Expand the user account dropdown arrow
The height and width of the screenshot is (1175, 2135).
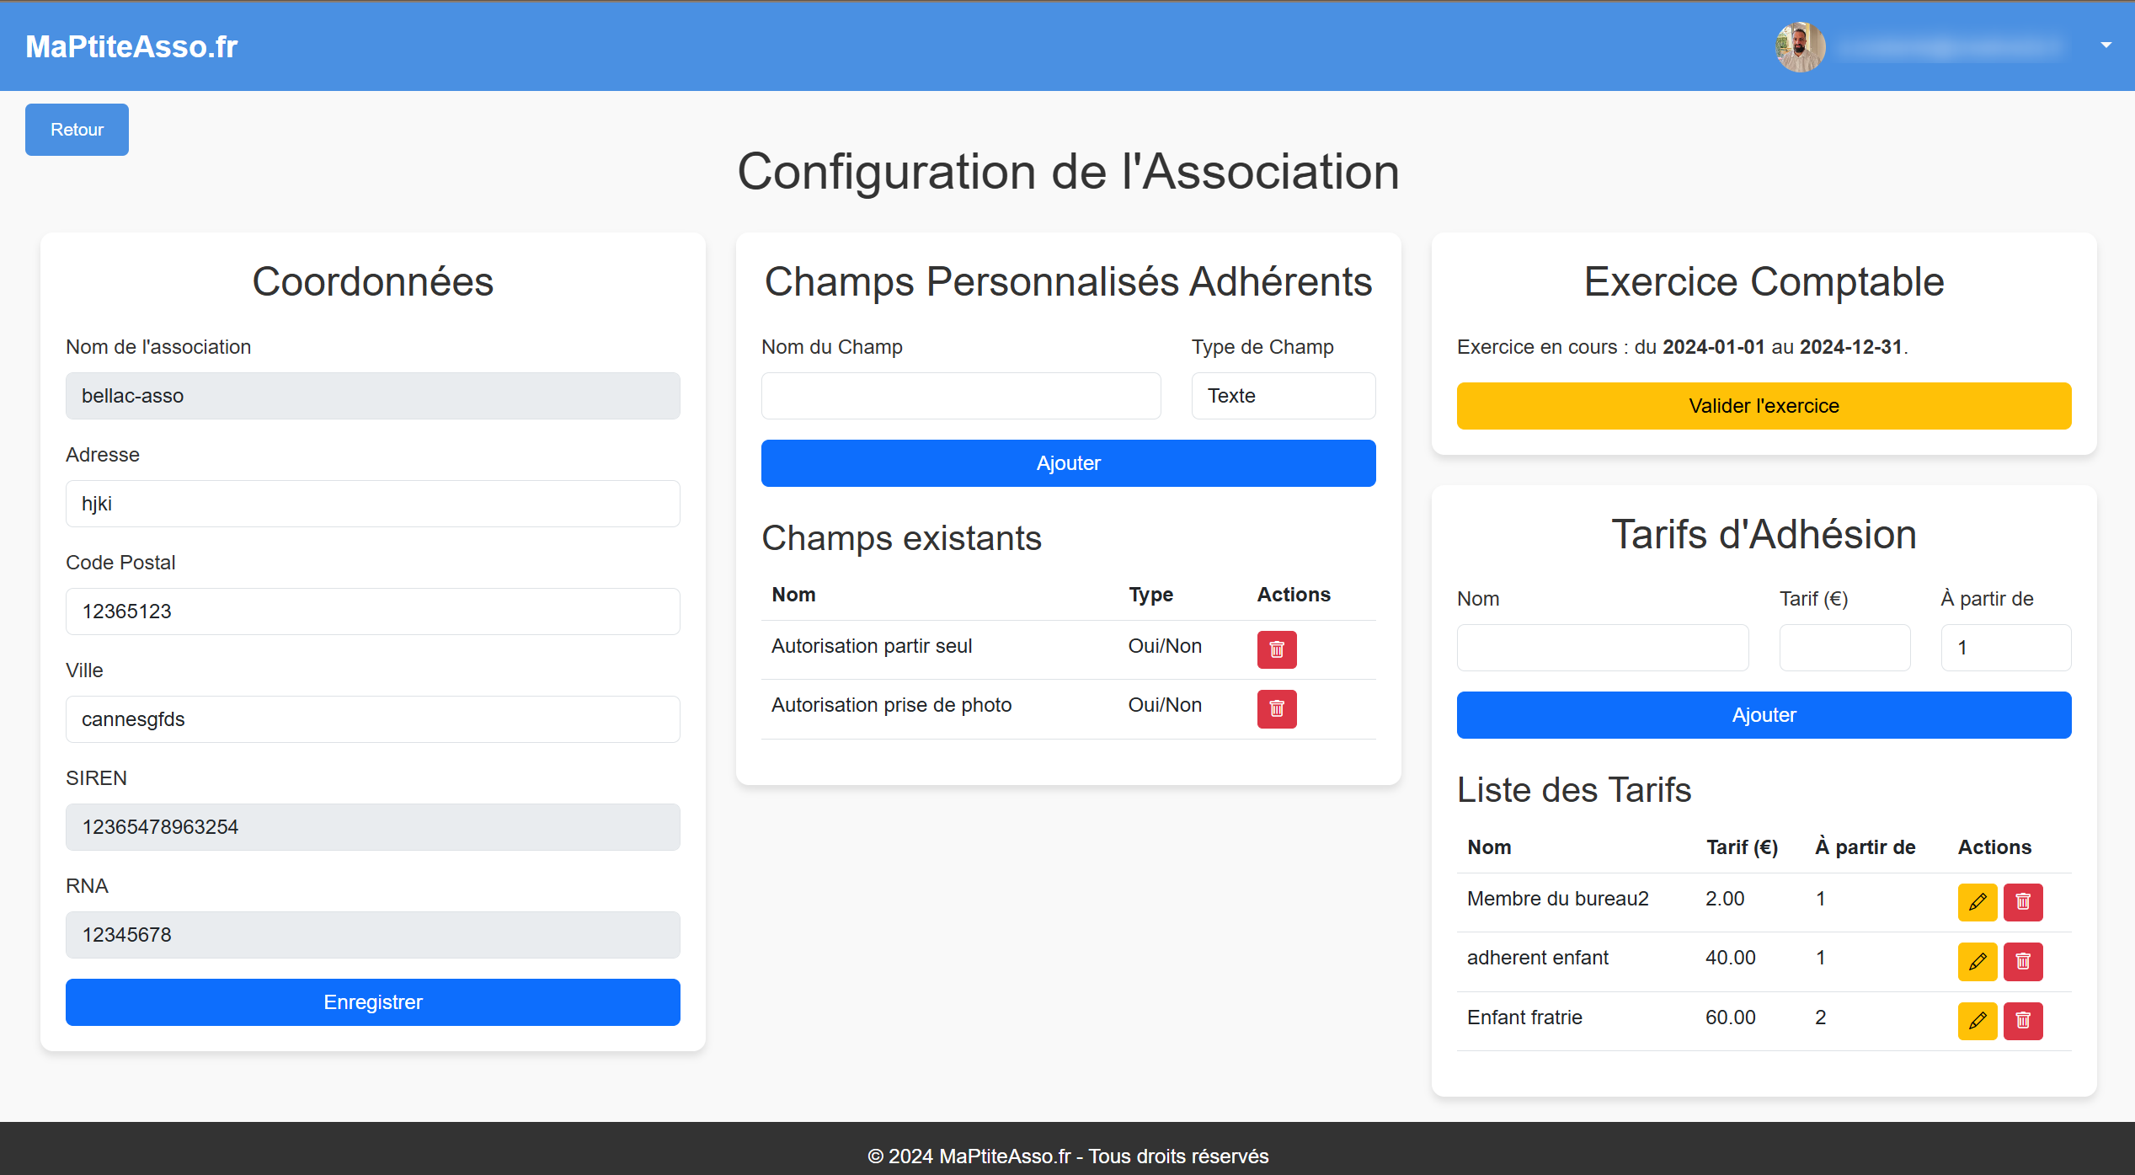[2106, 45]
